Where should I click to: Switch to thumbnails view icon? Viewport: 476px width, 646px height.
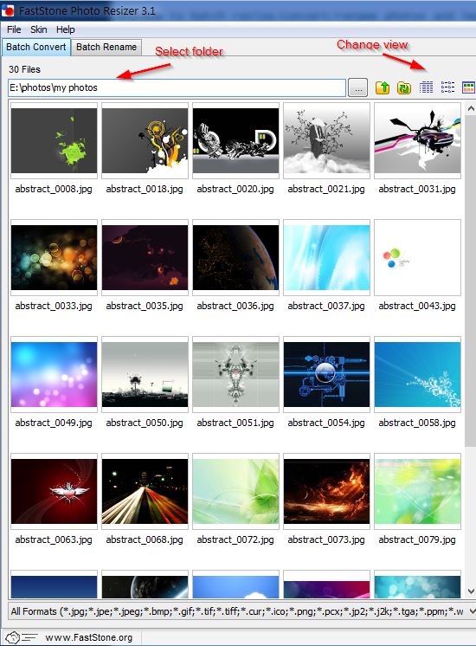coord(468,87)
